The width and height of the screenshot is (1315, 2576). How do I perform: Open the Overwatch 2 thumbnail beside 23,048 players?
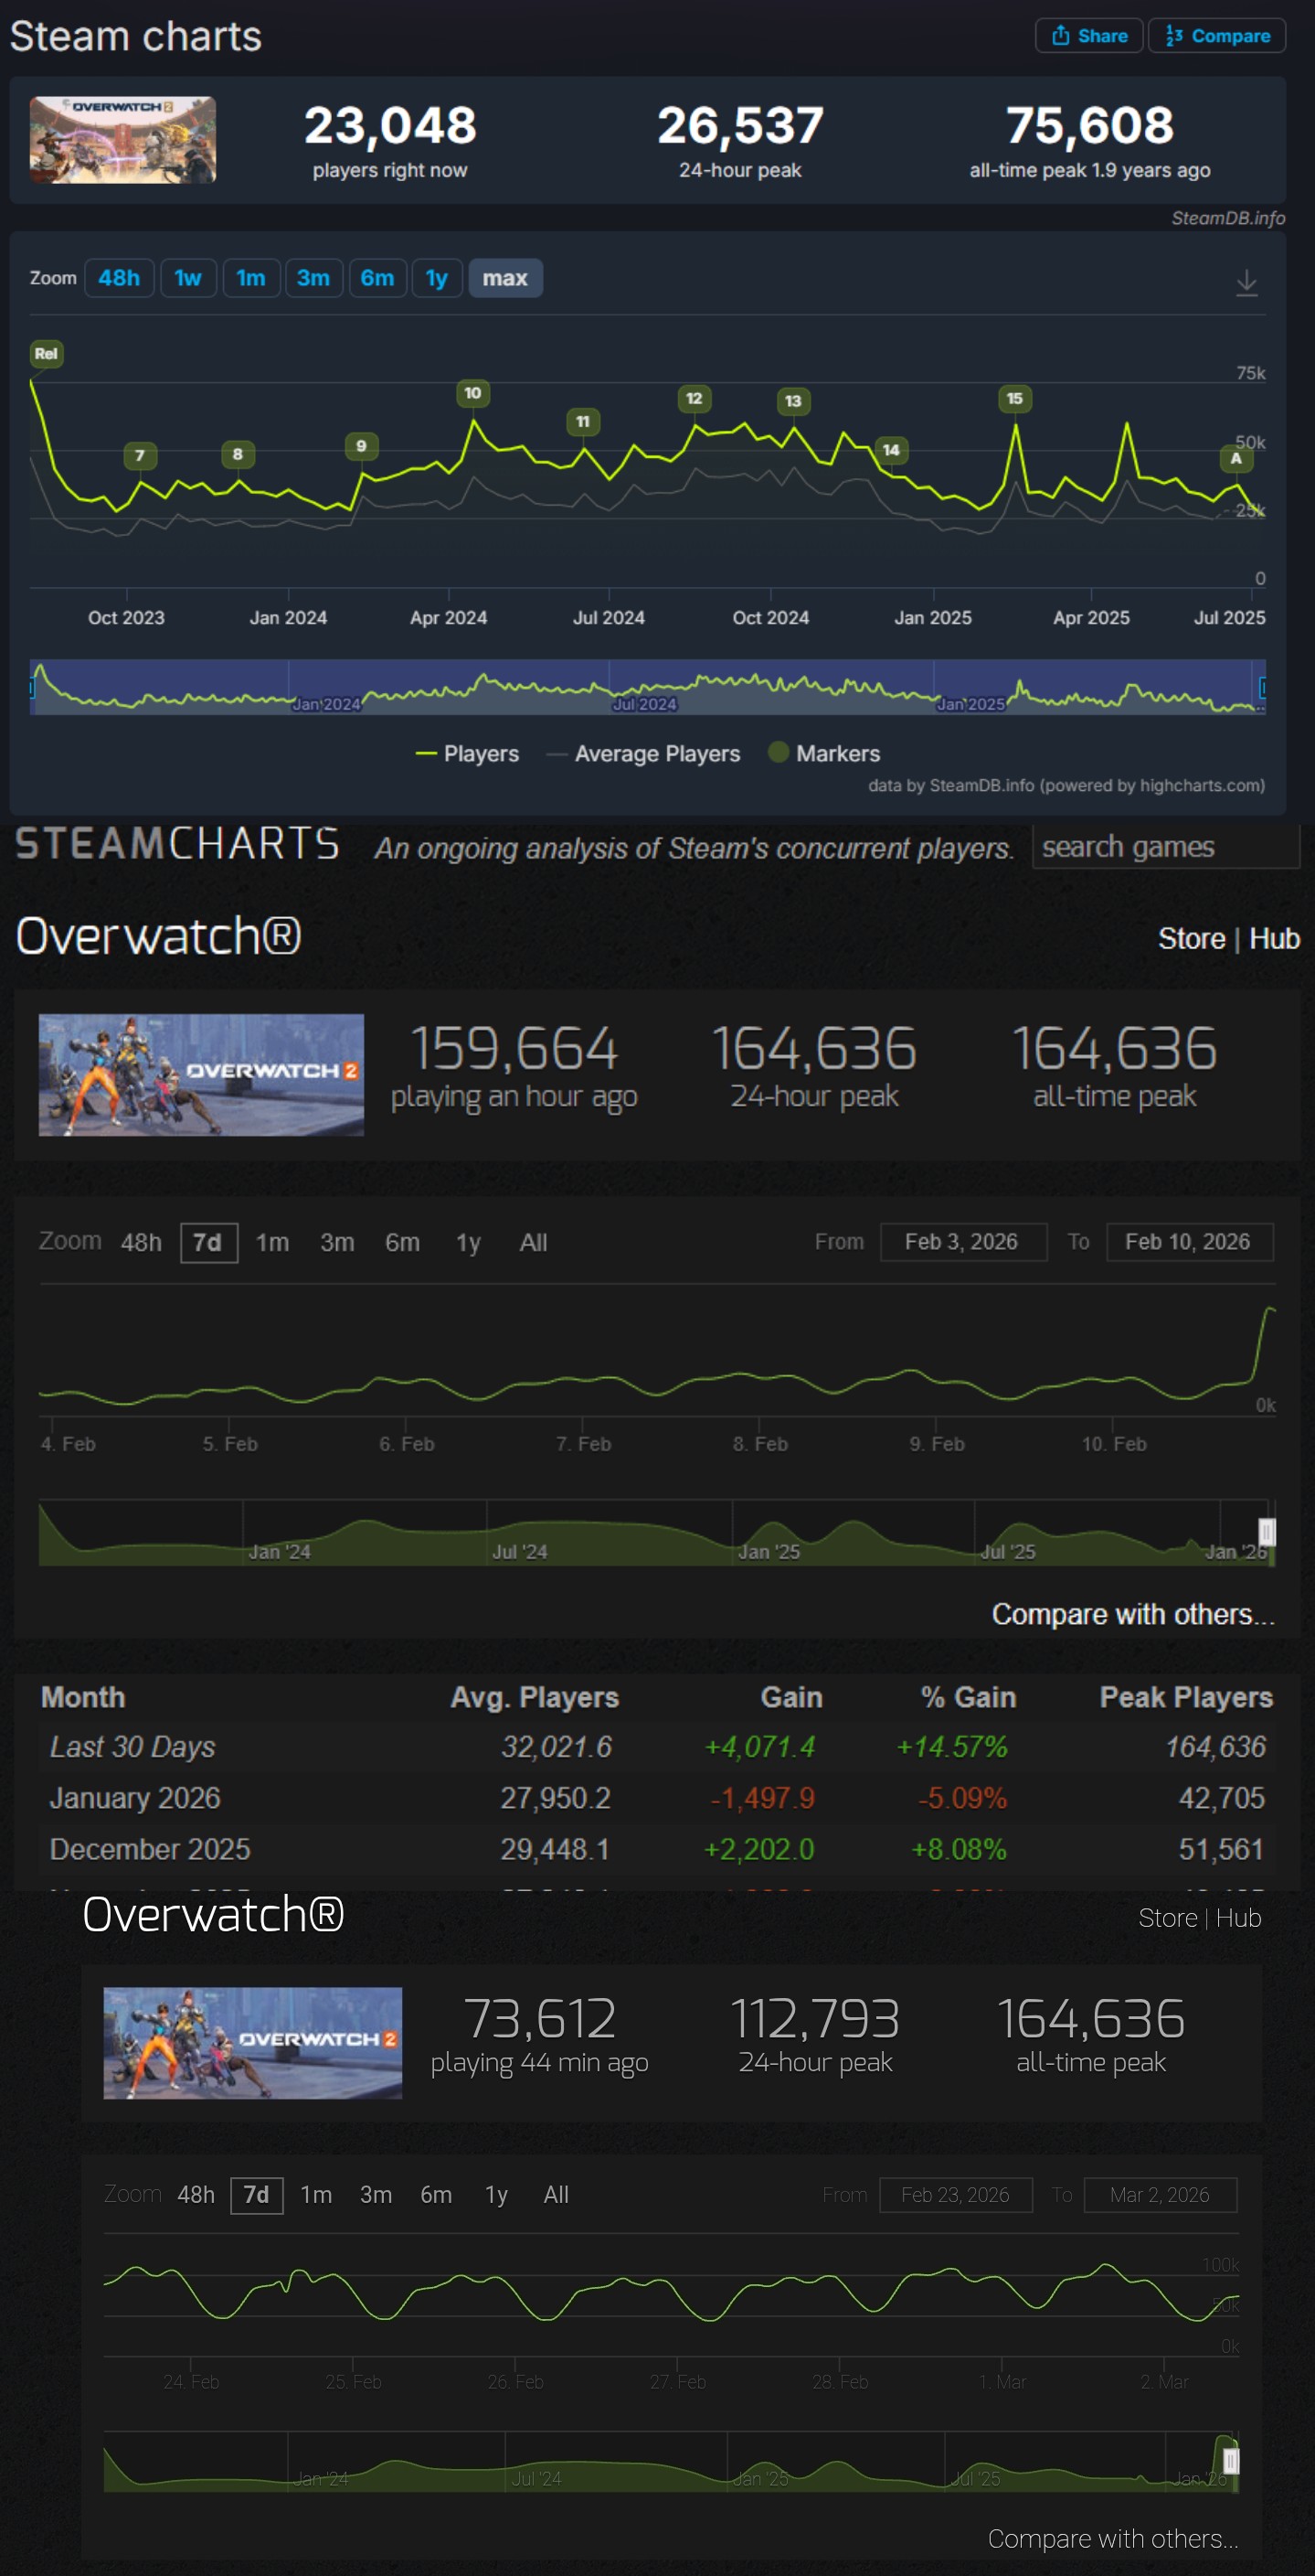tap(122, 140)
